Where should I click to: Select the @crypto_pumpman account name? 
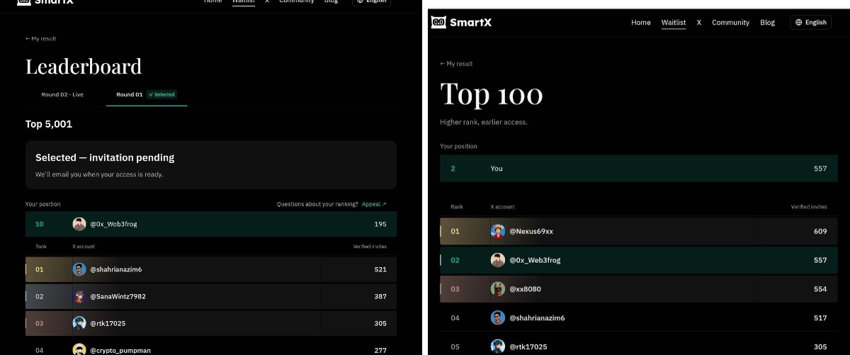tap(120, 350)
